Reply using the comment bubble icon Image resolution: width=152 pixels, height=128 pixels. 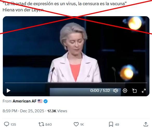click(x=6, y=124)
